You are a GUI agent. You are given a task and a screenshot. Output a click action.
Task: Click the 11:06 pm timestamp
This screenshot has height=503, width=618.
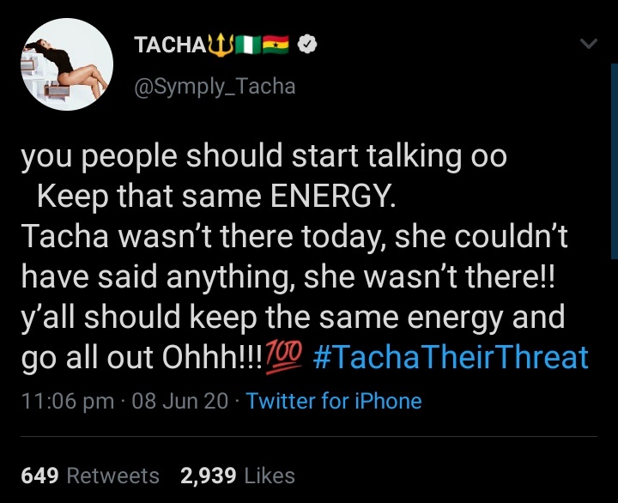click(x=66, y=401)
